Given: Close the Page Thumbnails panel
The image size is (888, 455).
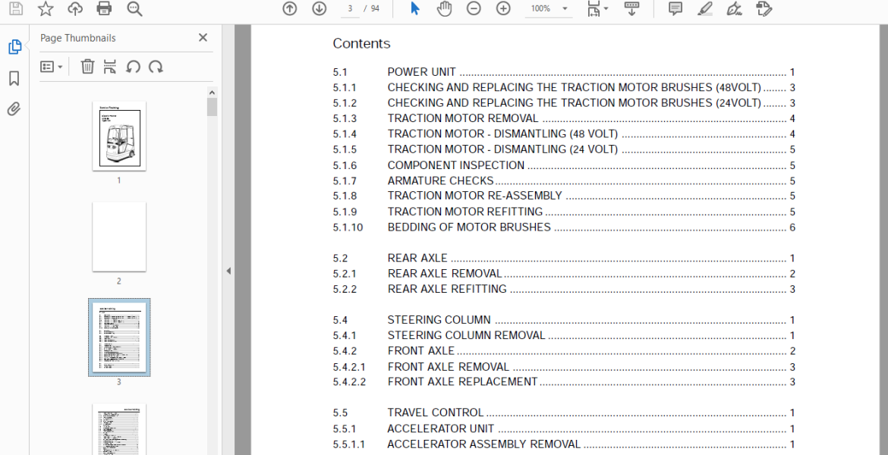Looking at the screenshot, I should pyautogui.click(x=203, y=38).
